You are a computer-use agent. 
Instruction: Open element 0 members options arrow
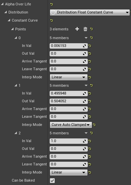[x=86, y=38]
